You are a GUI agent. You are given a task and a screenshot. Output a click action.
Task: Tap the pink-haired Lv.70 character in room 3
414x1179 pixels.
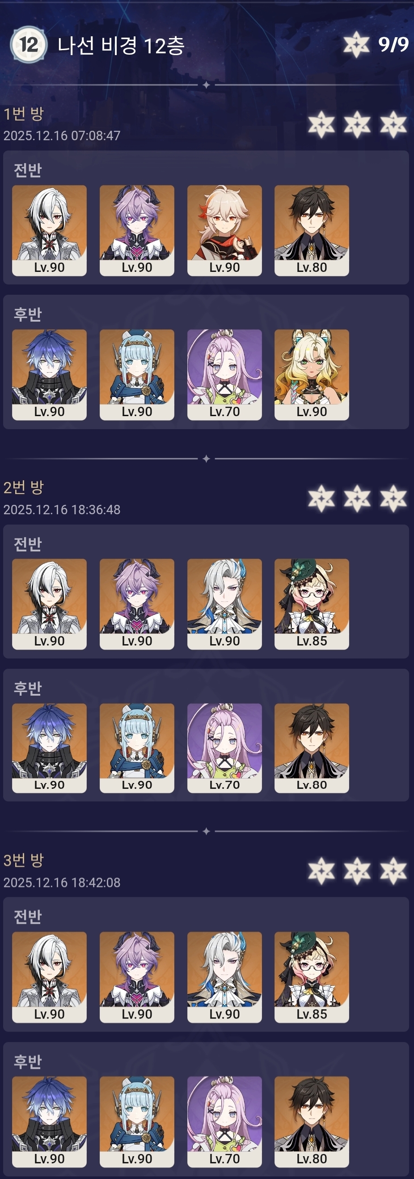224,1121
